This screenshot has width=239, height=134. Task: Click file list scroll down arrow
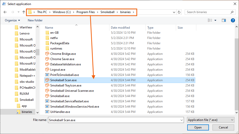pyautogui.click(x=236, y=113)
